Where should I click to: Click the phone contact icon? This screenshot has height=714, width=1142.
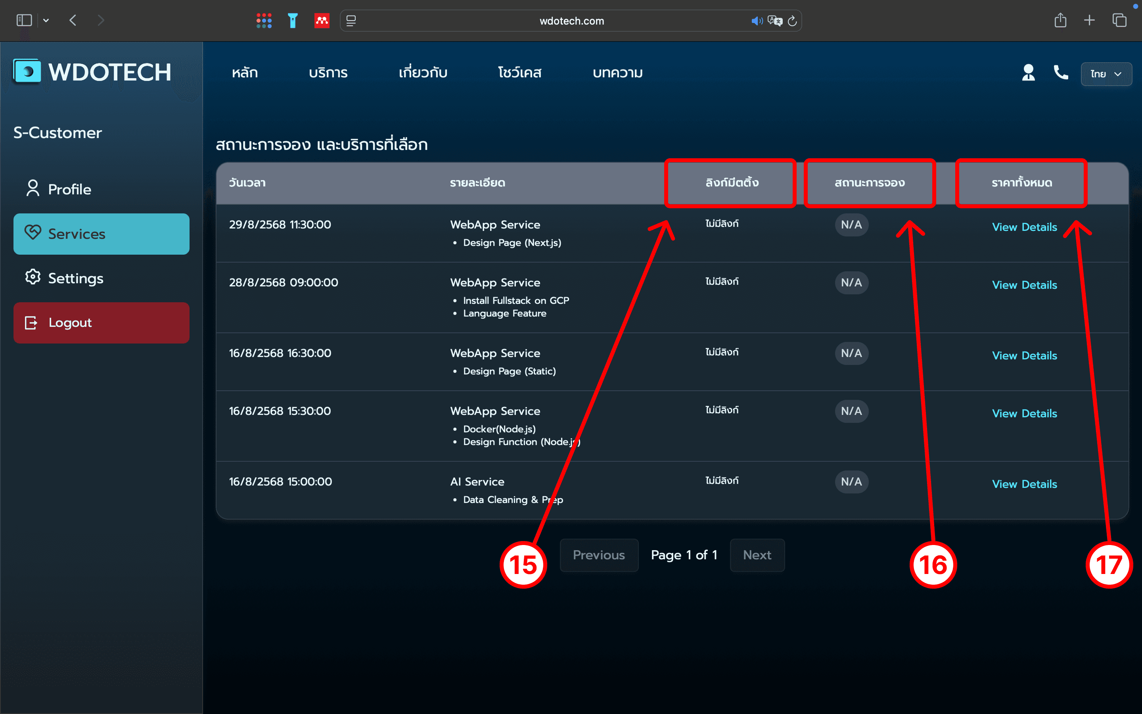pyautogui.click(x=1060, y=73)
